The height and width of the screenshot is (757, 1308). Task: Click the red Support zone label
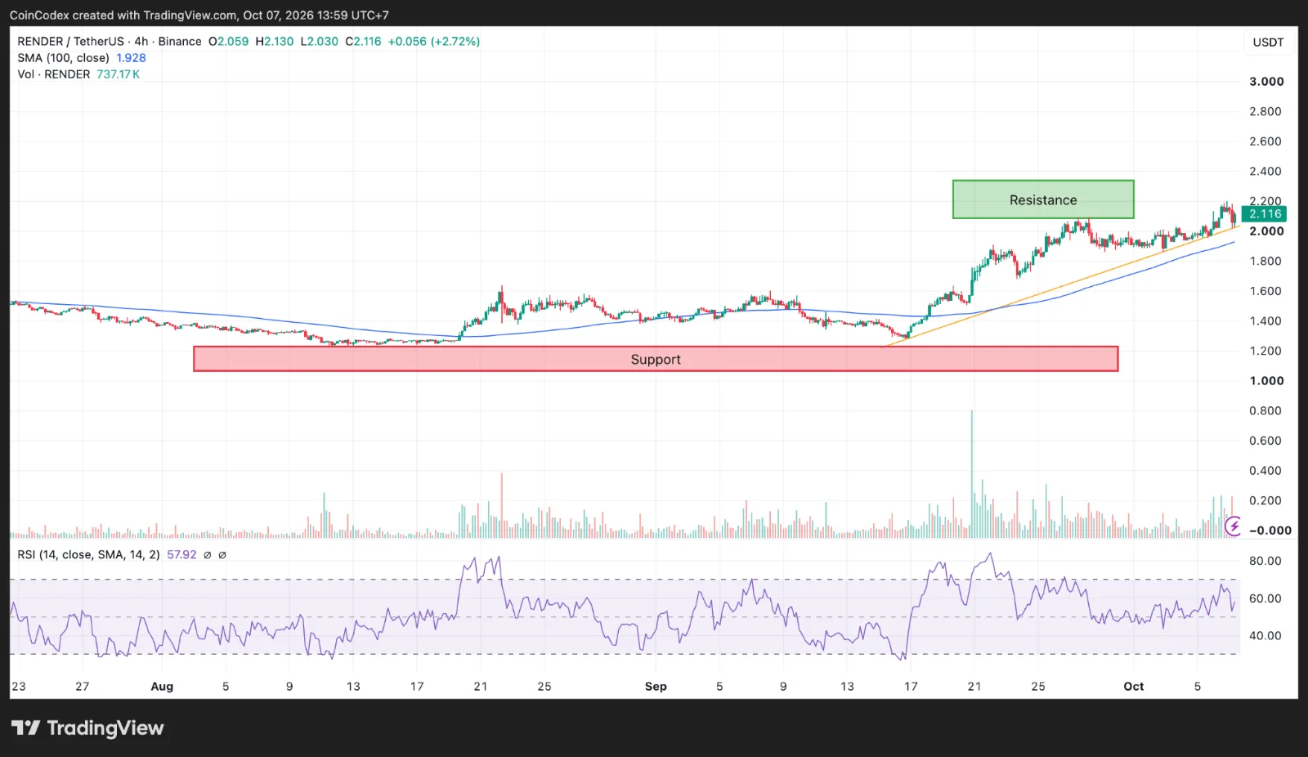[656, 359]
